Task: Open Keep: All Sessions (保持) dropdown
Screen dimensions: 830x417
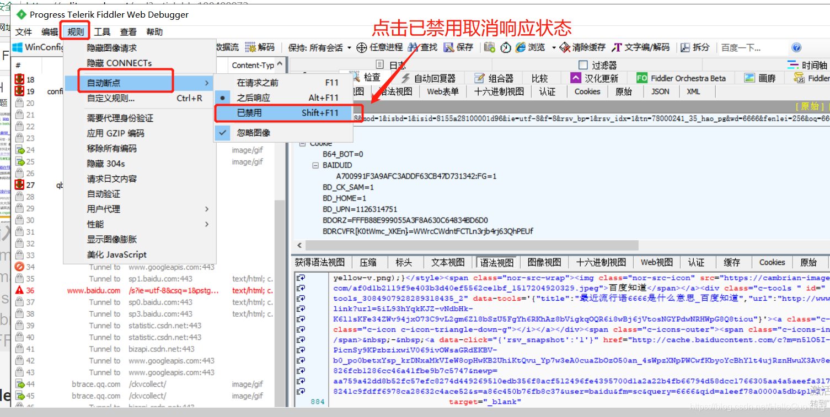Action: 320,47
